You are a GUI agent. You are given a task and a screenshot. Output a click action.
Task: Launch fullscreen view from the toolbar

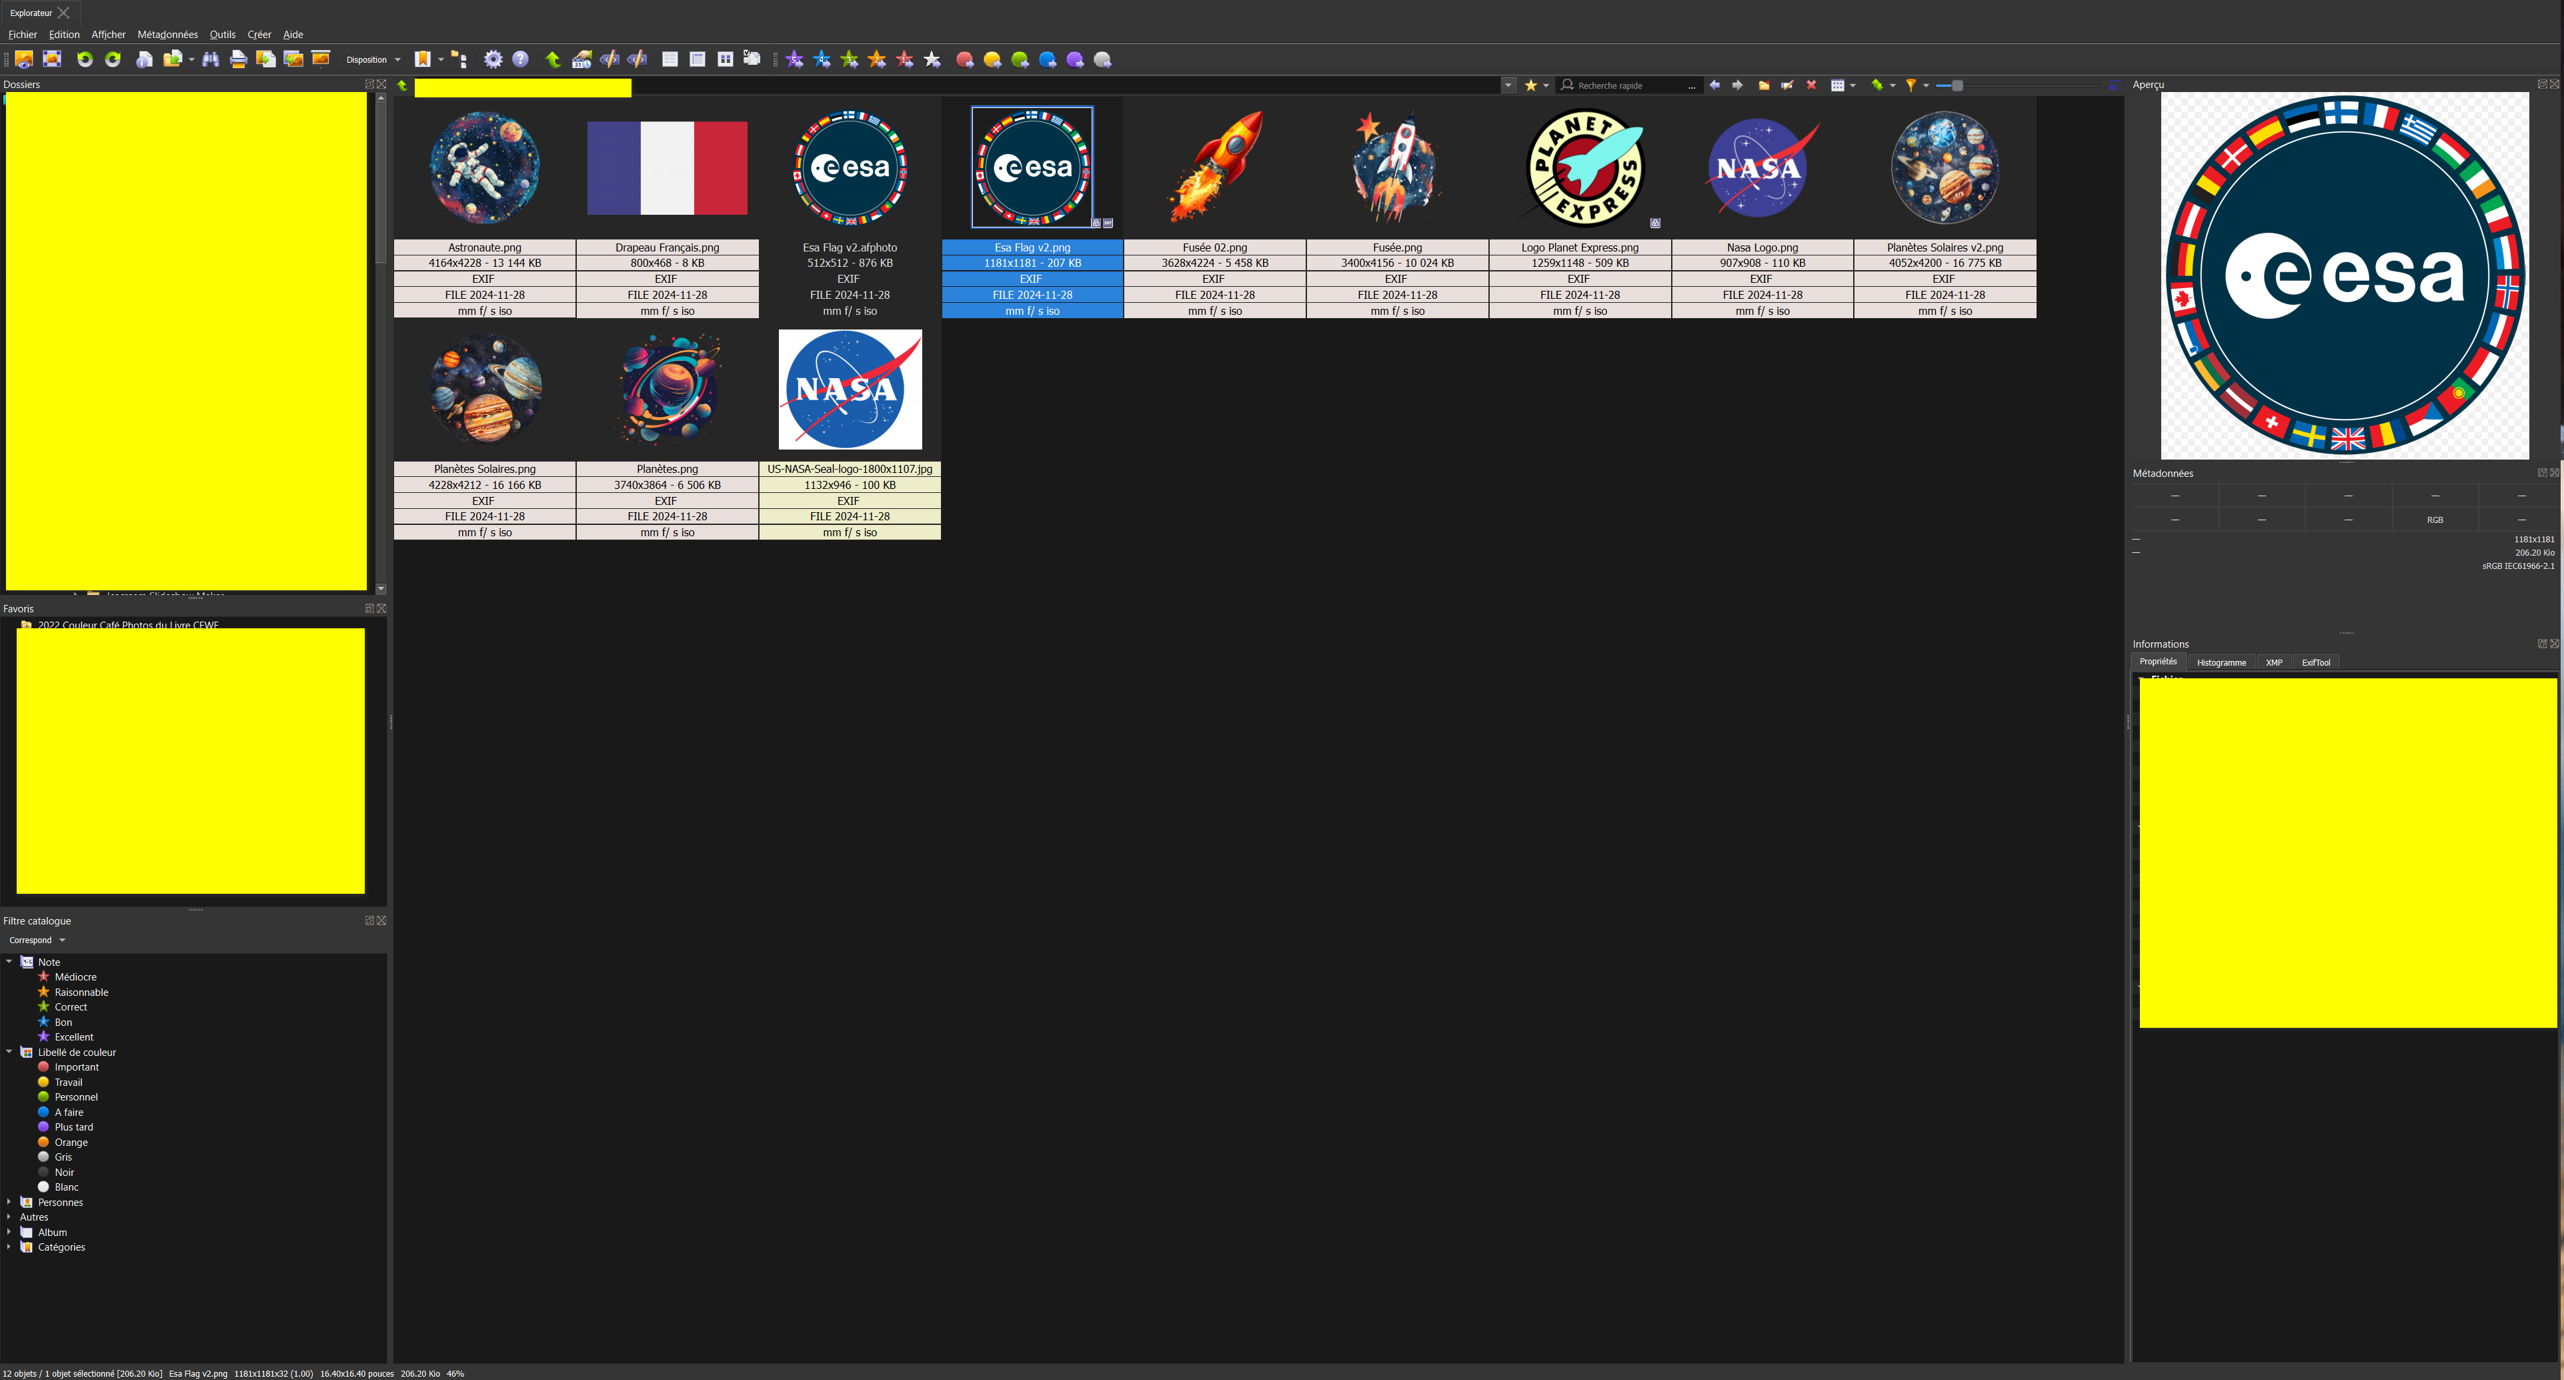(52, 60)
